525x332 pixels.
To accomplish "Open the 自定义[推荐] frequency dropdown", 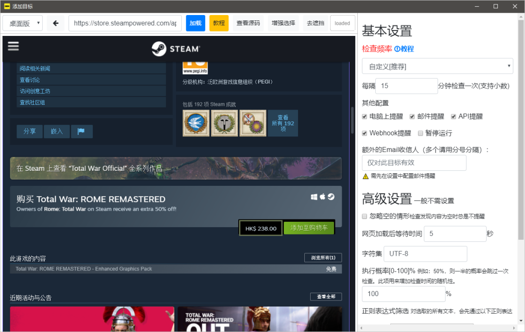I will click(x=437, y=66).
